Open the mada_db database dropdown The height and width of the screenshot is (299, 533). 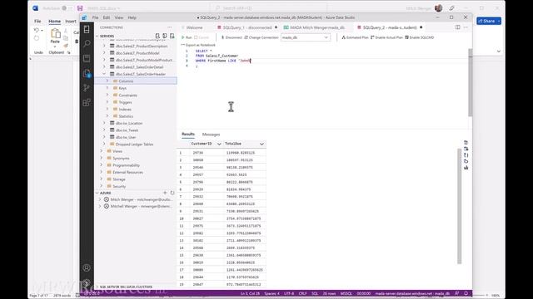point(306,37)
